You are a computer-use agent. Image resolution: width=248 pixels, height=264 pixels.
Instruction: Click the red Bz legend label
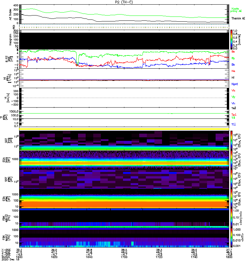pos(233,52)
